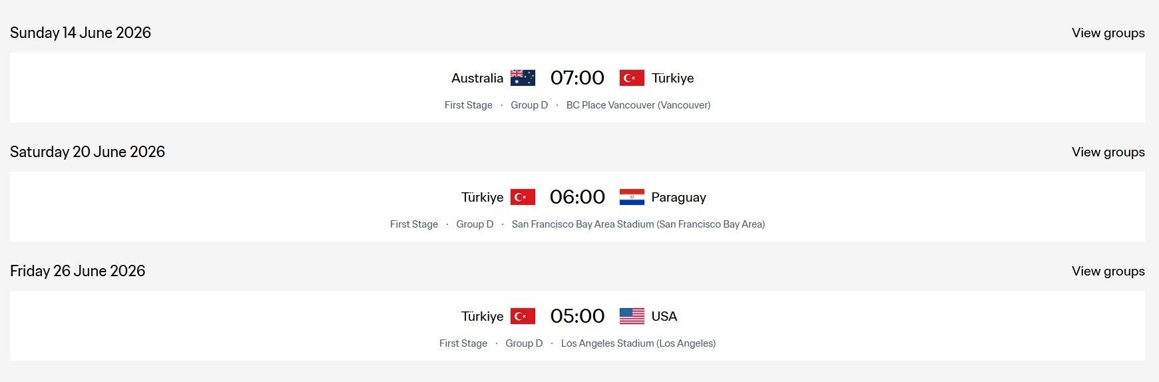Image resolution: width=1159 pixels, height=382 pixels.
Task: Open View groups for Sunday 14 June
Action: tap(1108, 33)
